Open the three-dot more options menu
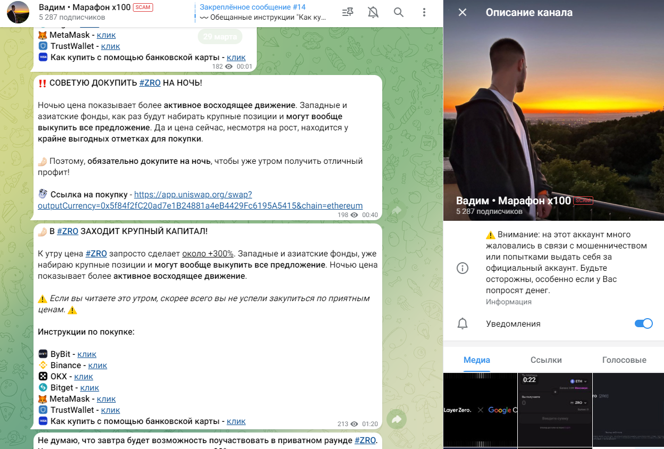Screen dimensions: 664x449 (424, 12)
